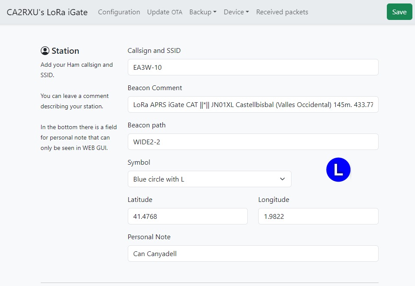
Task: Open the Configuration menu item
Action: 119,12
